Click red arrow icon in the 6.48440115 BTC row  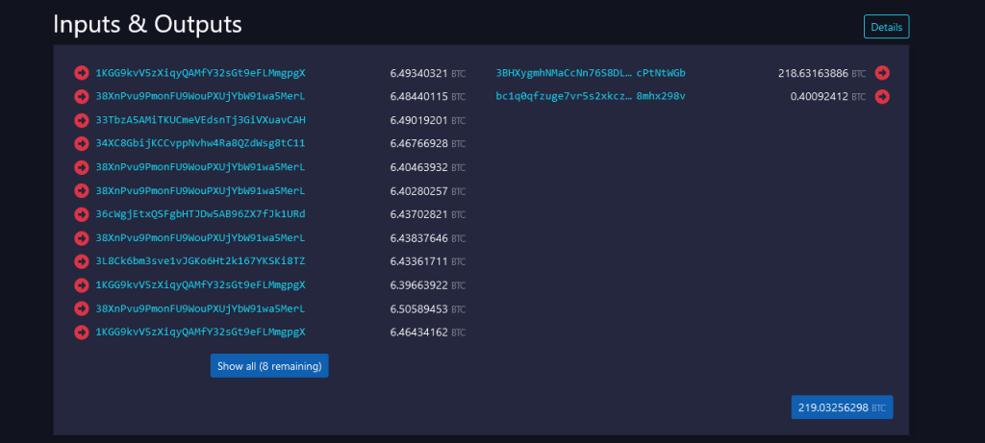click(82, 97)
